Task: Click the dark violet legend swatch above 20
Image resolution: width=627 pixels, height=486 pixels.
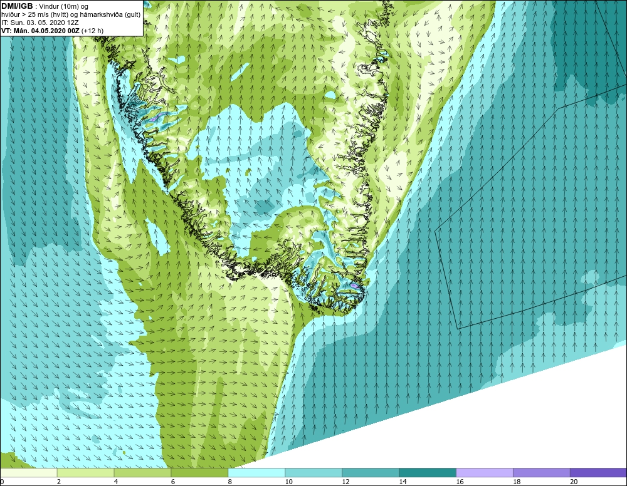Action: click(x=599, y=473)
